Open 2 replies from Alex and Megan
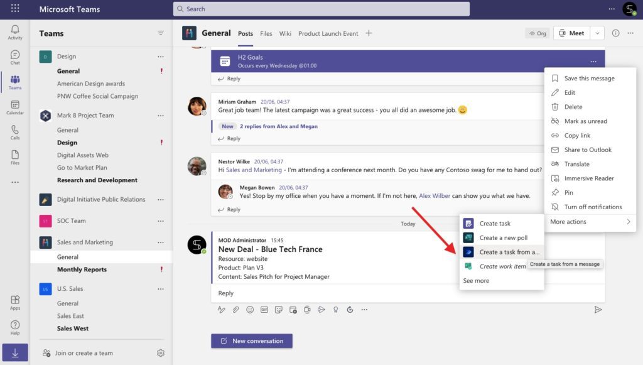Viewport: 643px width, 365px height. [x=278, y=126]
